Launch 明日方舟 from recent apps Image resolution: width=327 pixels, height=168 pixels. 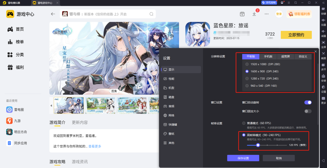pyautogui.click(x=17, y=132)
